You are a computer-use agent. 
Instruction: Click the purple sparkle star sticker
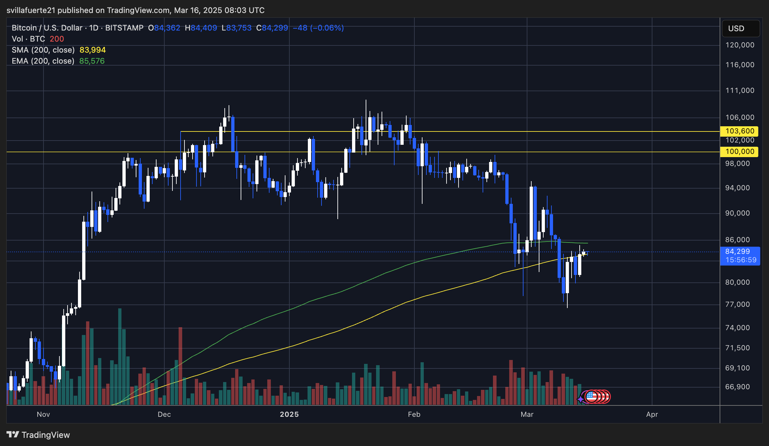coord(581,399)
